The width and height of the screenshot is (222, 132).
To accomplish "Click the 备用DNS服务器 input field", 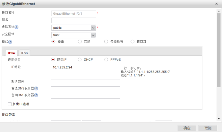I will 86,96.
